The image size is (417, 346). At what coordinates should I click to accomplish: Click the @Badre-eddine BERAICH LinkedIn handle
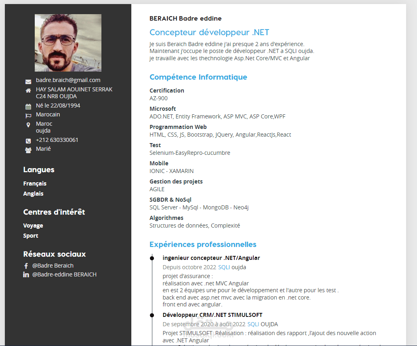(64, 274)
